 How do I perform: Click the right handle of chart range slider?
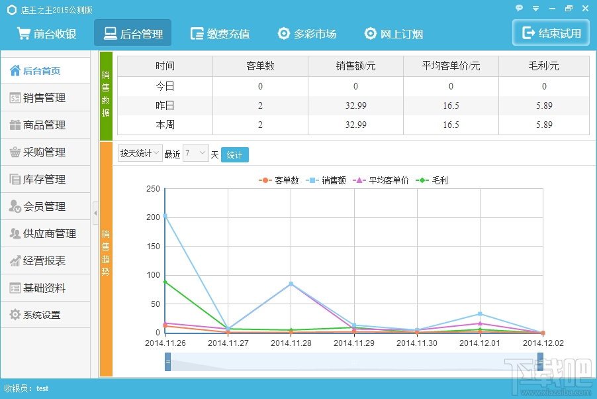(540, 362)
